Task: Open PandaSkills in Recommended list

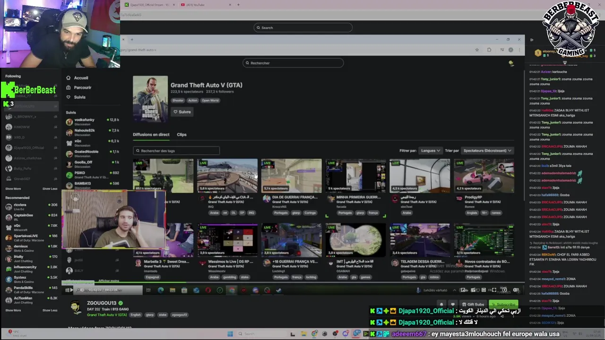Action: click(31, 289)
